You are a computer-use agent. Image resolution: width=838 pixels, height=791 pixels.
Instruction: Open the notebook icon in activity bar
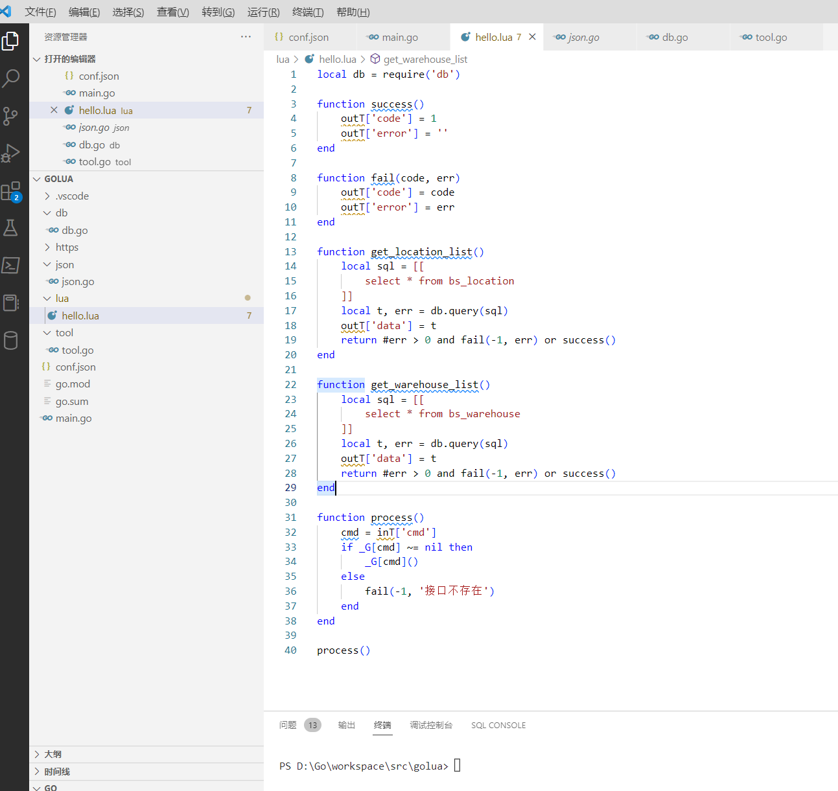pos(11,303)
